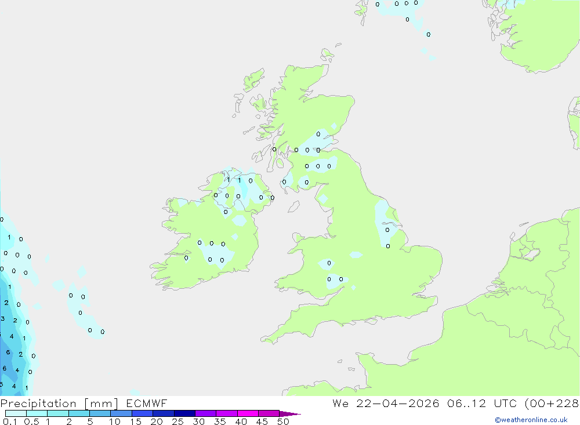
Task: Select the 0.1–0.5 mm palest cyan swatch
Action: (x=16, y=413)
